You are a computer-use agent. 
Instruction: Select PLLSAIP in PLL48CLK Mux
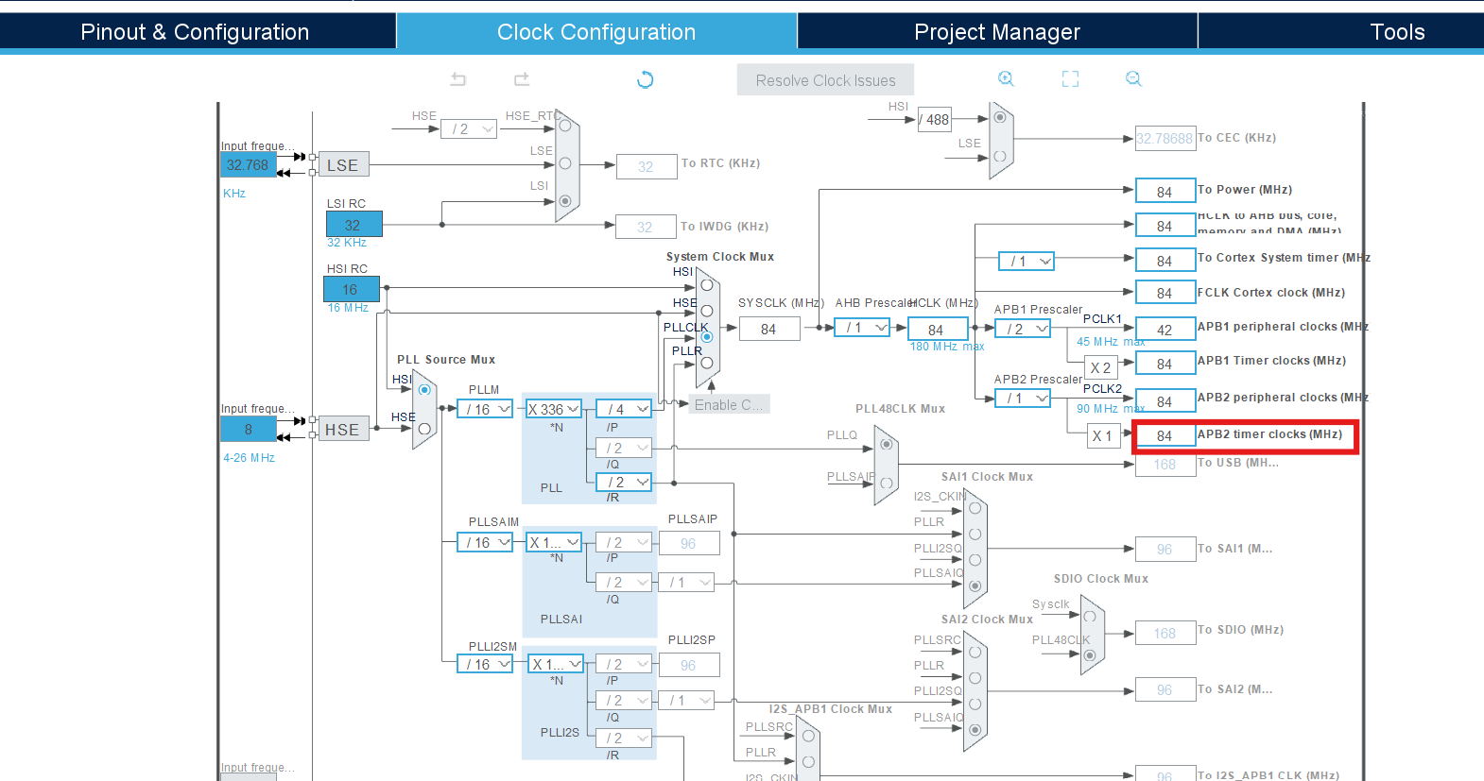[886, 483]
